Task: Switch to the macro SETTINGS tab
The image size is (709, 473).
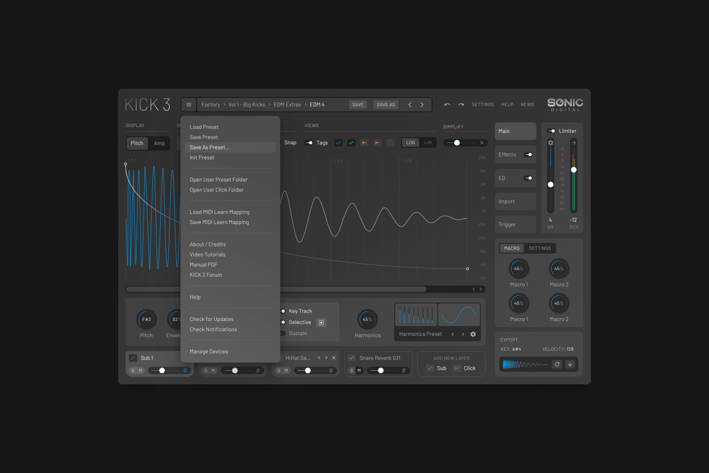Action: [539, 248]
